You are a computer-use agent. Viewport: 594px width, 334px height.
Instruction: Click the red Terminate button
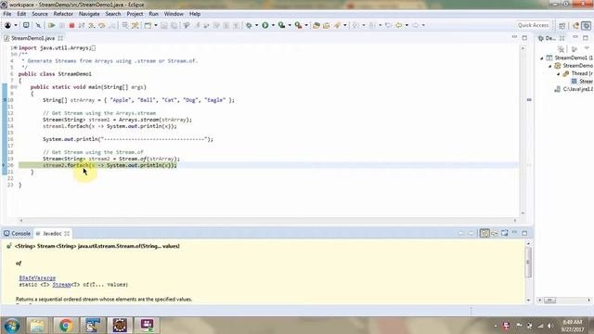71,25
